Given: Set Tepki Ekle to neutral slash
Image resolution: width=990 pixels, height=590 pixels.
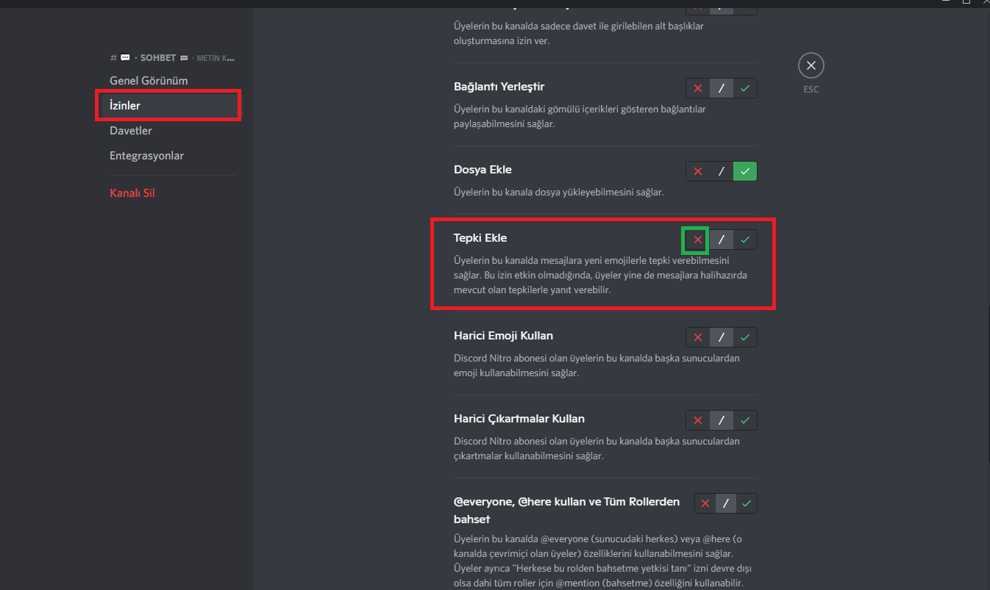Looking at the screenshot, I should tap(722, 240).
